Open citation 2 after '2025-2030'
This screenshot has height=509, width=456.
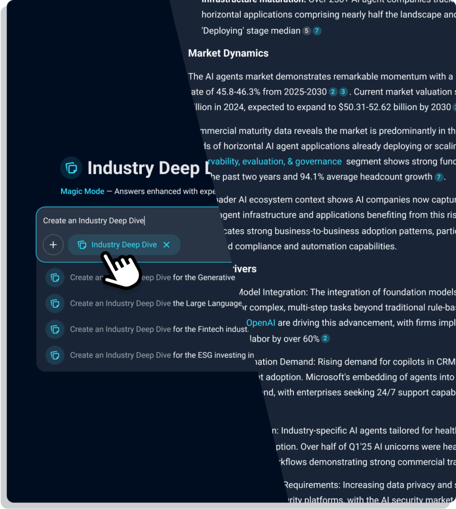[x=333, y=92]
